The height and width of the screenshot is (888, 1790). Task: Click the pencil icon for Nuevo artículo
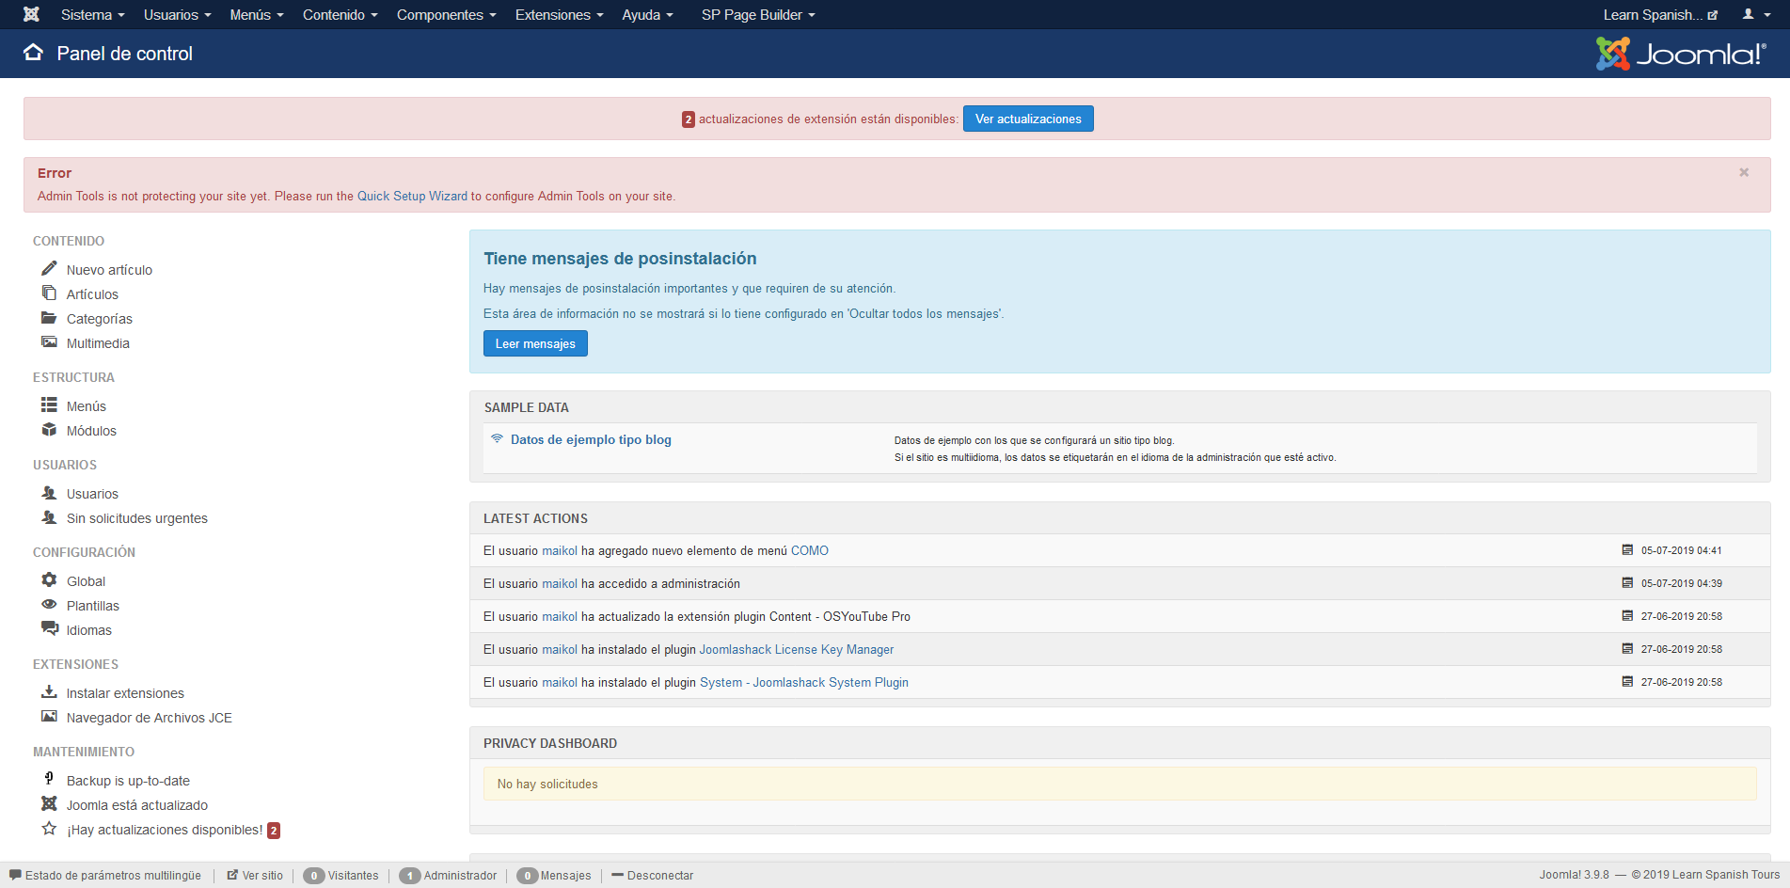coord(49,269)
